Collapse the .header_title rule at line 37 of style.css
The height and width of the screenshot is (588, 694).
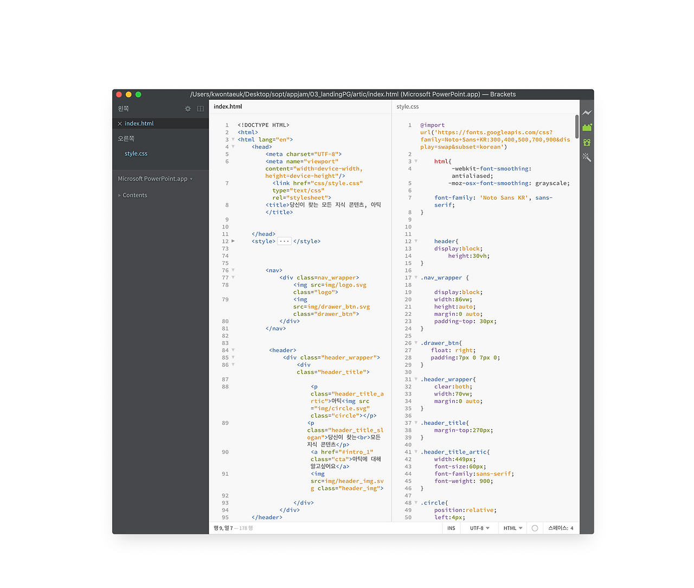(416, 423)
